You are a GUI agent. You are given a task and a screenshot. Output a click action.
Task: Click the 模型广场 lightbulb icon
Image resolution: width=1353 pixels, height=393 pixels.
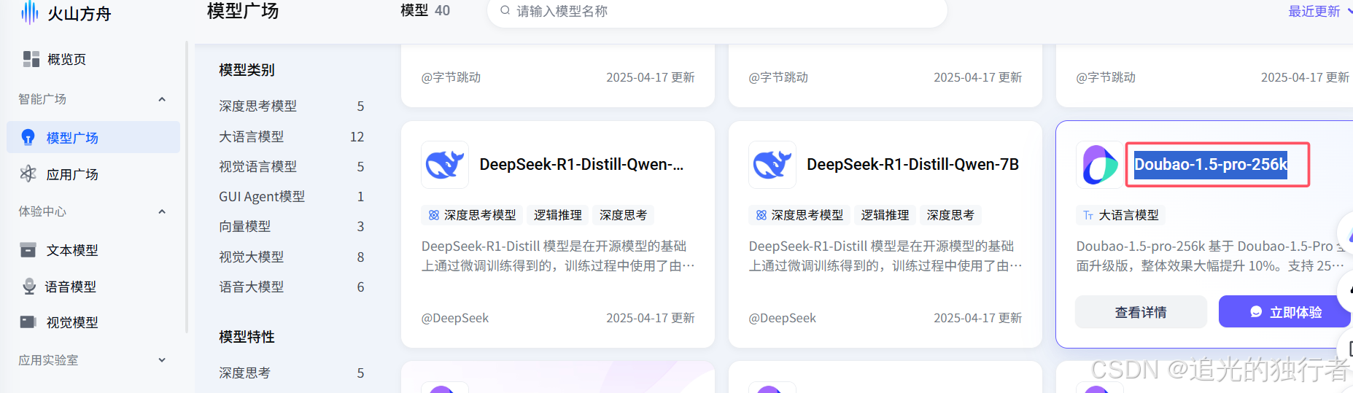coord(28,137)
